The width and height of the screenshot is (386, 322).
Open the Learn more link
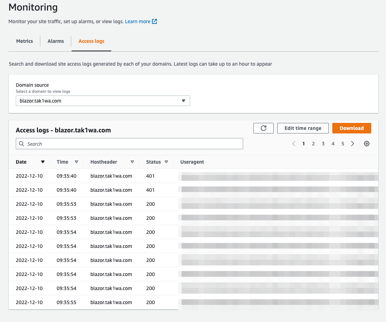coord(137,21)
